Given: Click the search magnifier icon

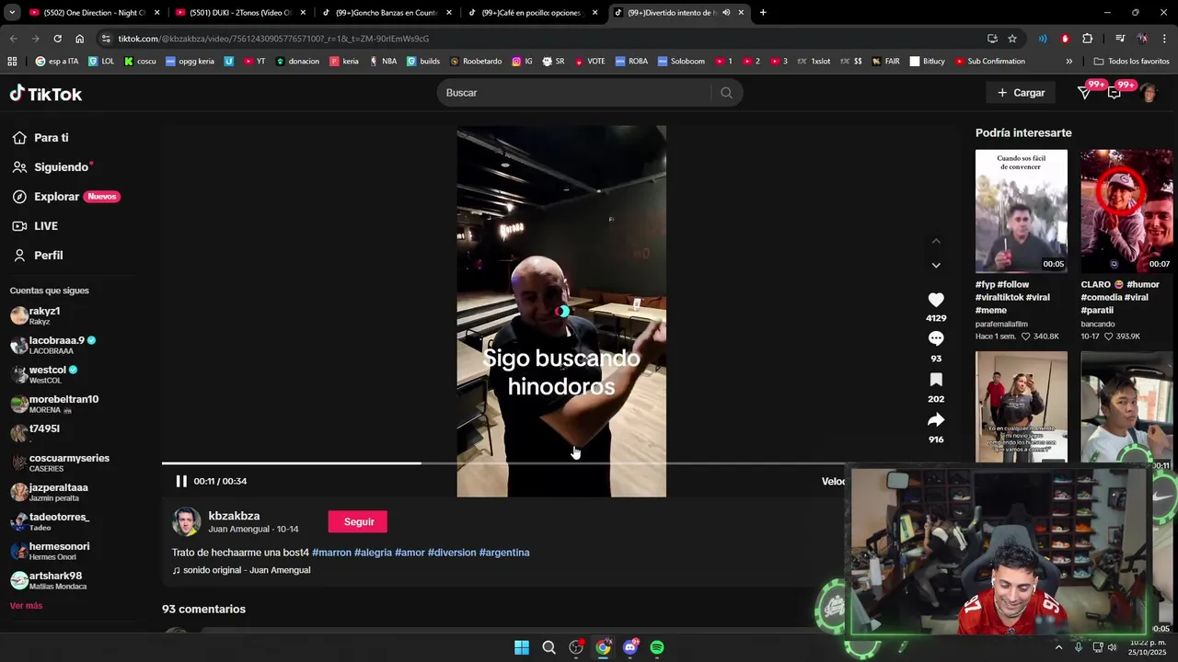Looking at the screenshot, I should point(726,93).
